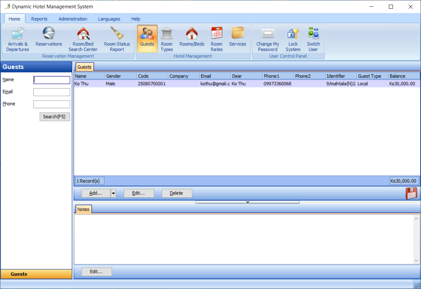The height and width of the screenshot is (289, 421).
Task: Click the Delete button below guest list
Action: [x=177, y=193]
